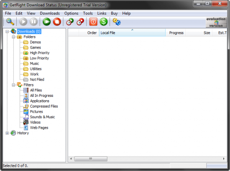
Task: Click the evaluation version logo
Action: [x=216, y=22]
